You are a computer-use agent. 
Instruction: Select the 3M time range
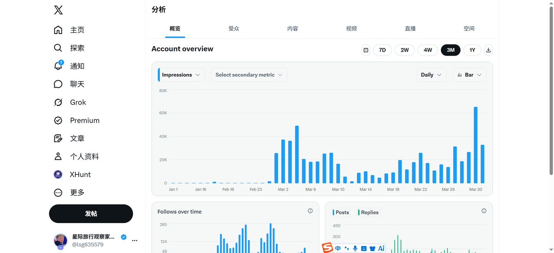[x=451, y=50]
